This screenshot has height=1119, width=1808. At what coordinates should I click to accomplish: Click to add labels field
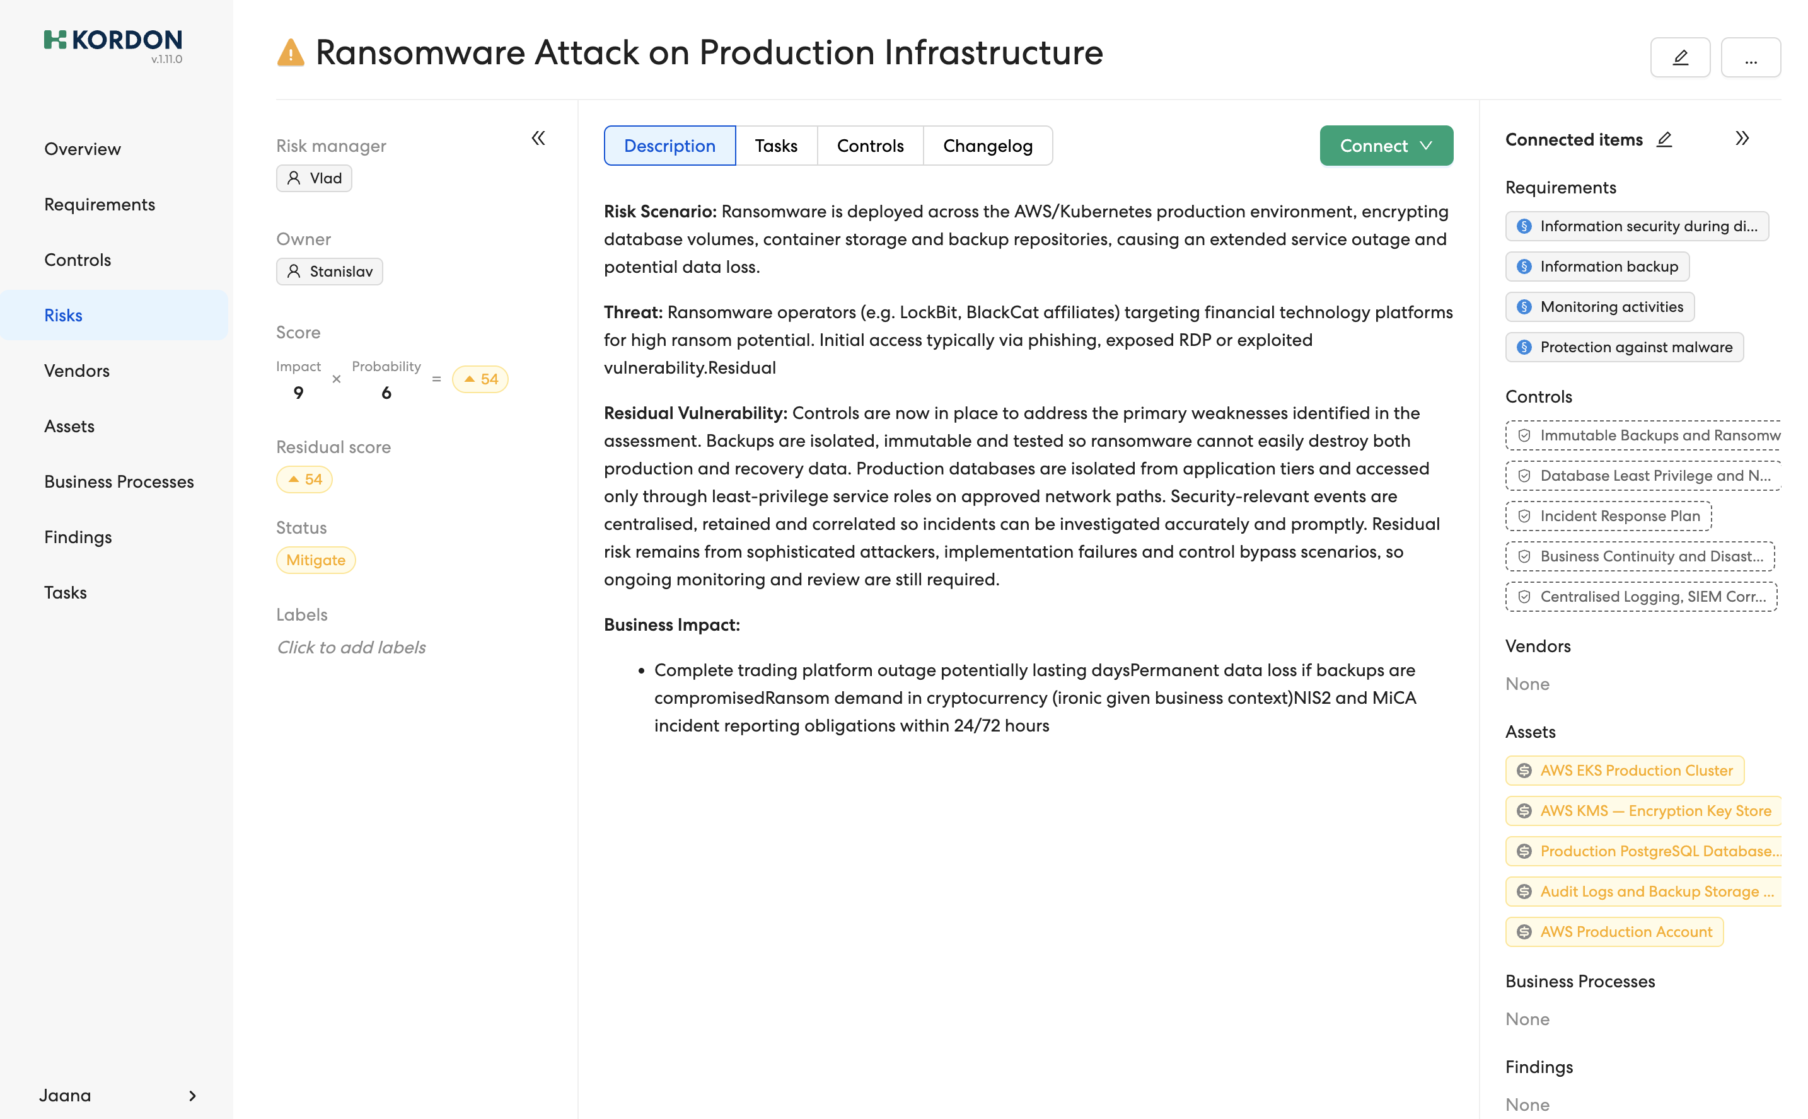[351, 648]
